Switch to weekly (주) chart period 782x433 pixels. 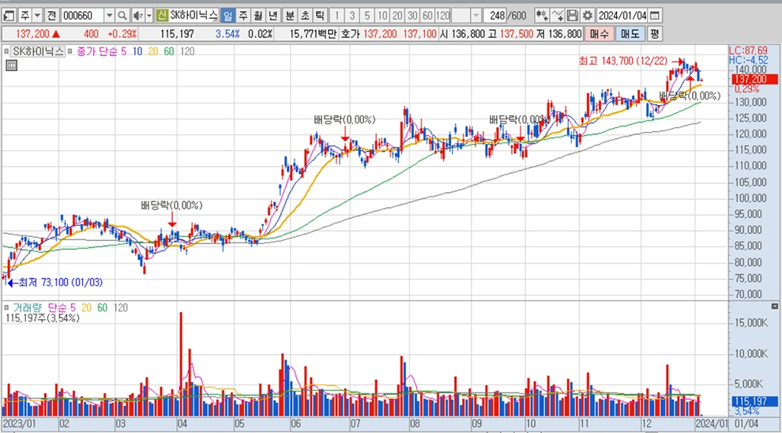pos(242,16)
